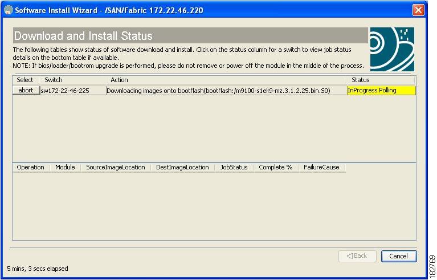Click the SourceImageLocation column header
Image resolution: width=437 pixels, height=280 pixels.
coord(116,167)
